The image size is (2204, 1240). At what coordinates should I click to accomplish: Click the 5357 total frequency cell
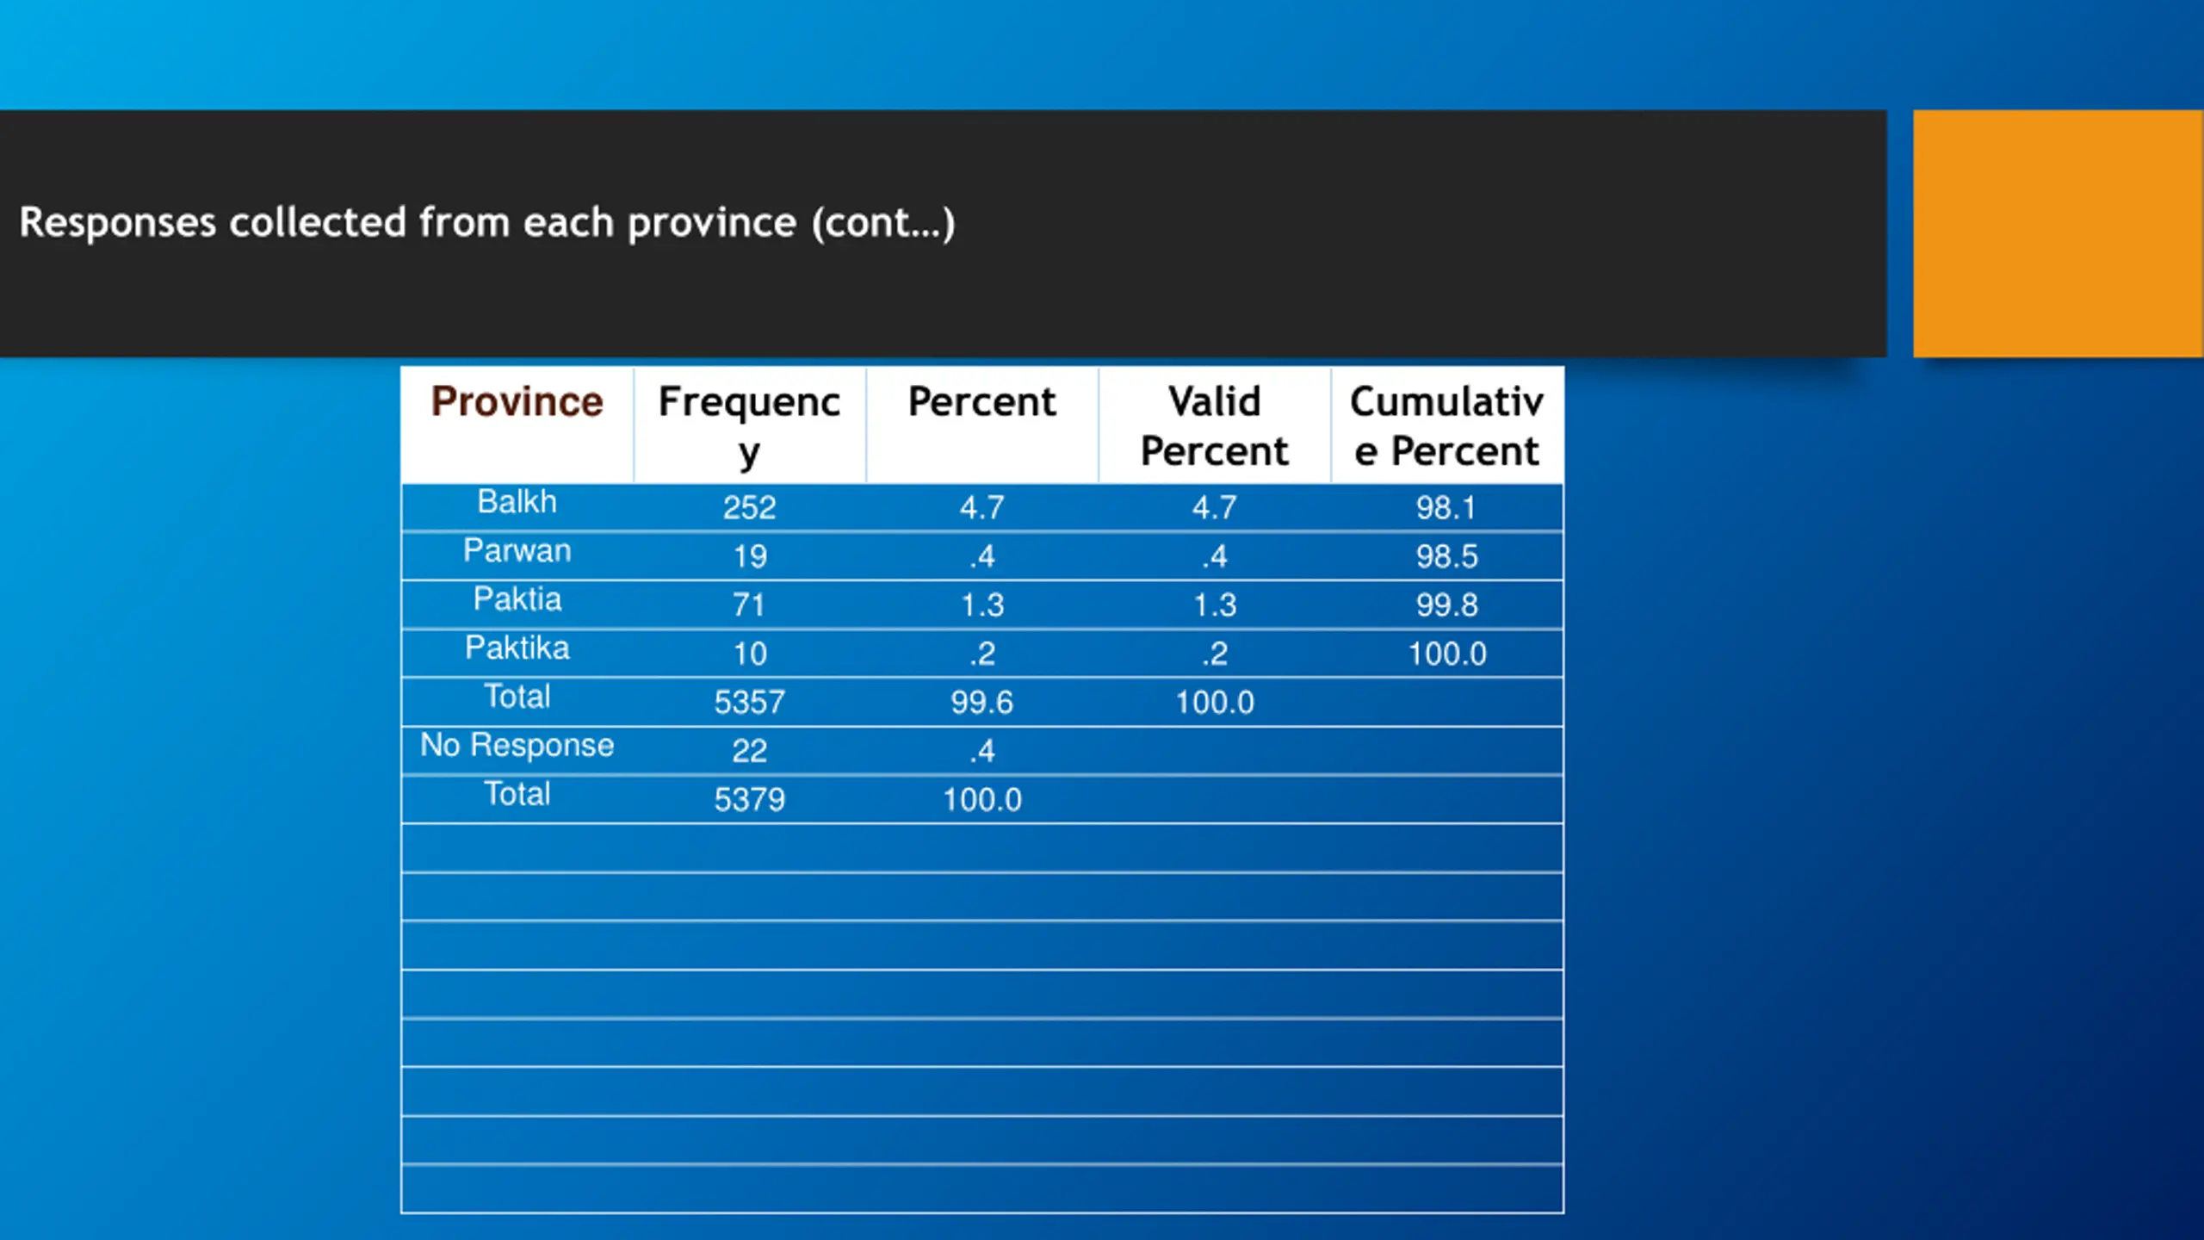coord(749,702)
